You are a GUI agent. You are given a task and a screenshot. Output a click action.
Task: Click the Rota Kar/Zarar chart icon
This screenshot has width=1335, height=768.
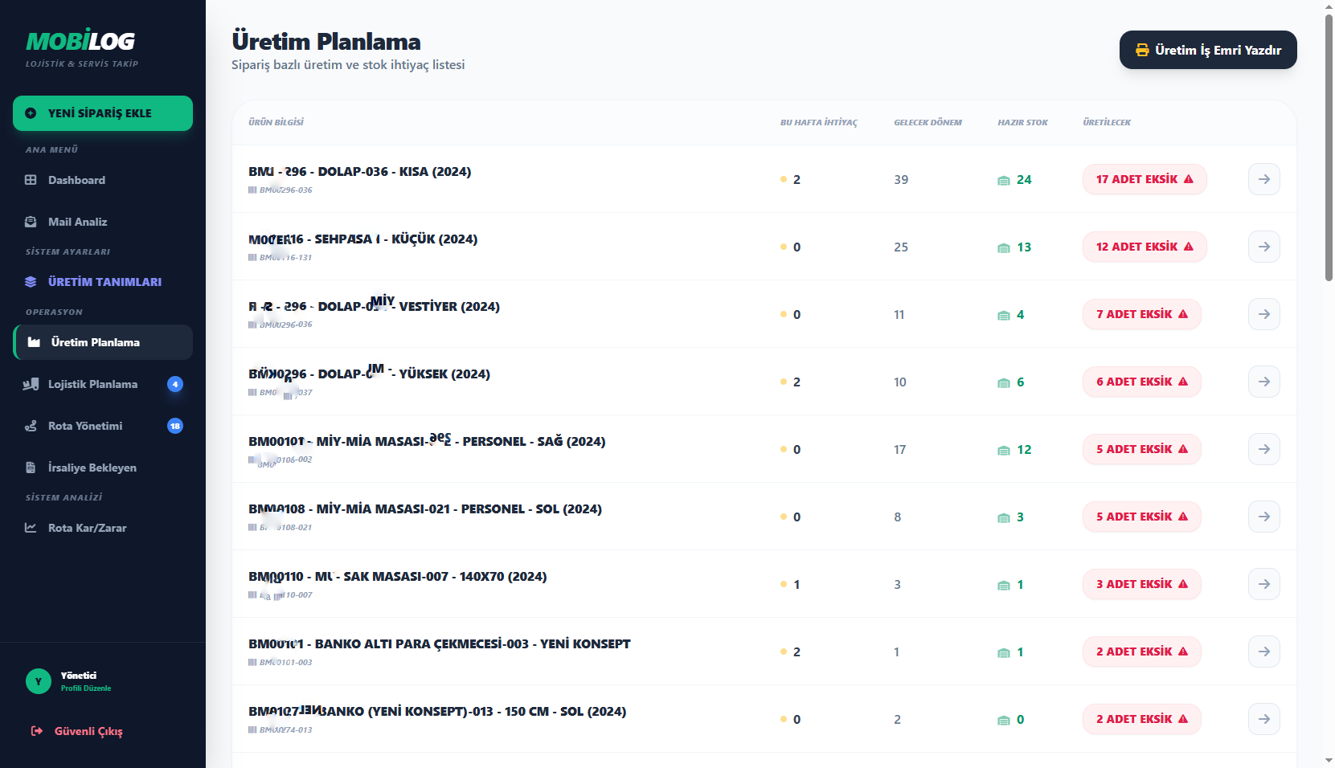coord(31,528)
